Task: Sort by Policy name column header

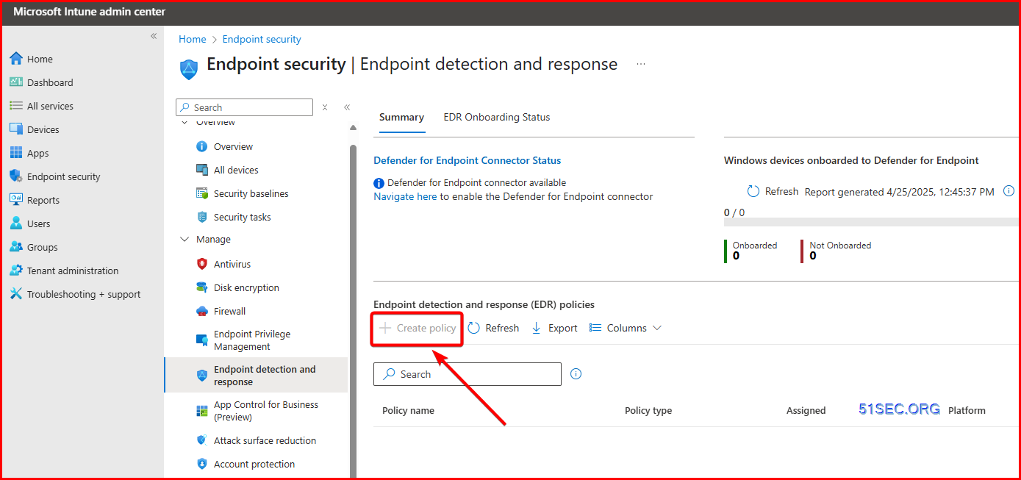Action: point(408,410)
